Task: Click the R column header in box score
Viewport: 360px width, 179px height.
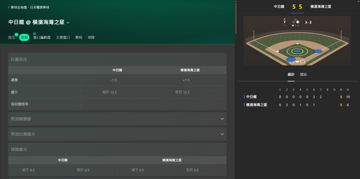Action: pos(341,89)
